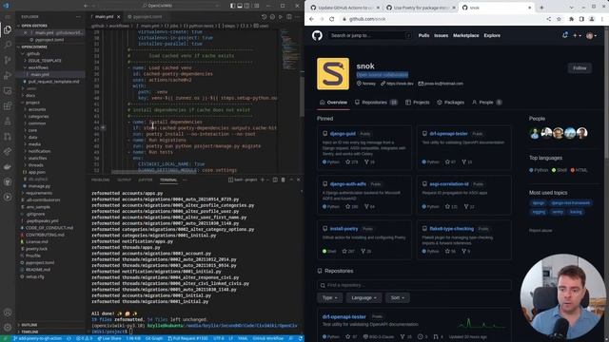Expand the accounts folder
Screen dimensions: 609x342
(37, 109)
